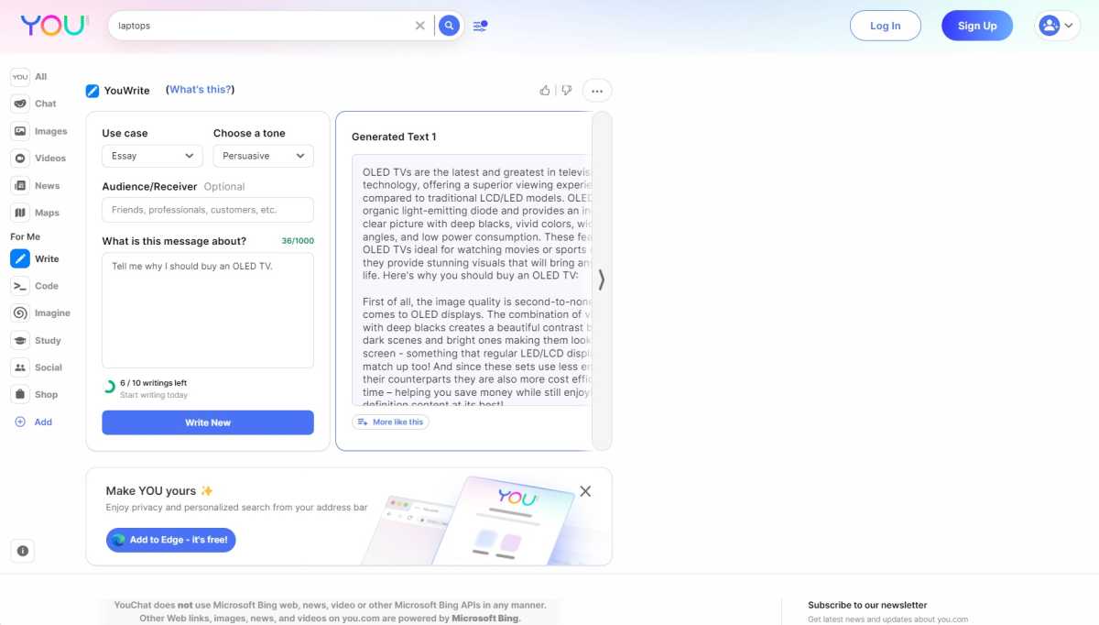Select the All sidebar item

[29, 77]
